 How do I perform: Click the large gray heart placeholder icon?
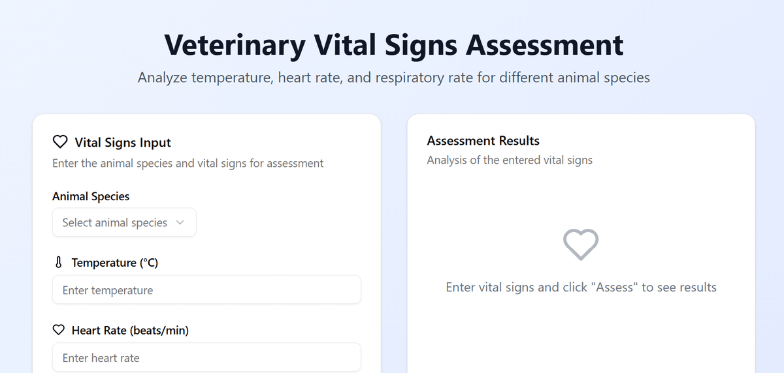(581, 245)
